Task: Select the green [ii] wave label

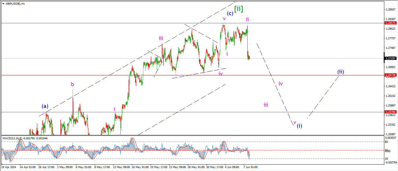Action: coord(239,8)
